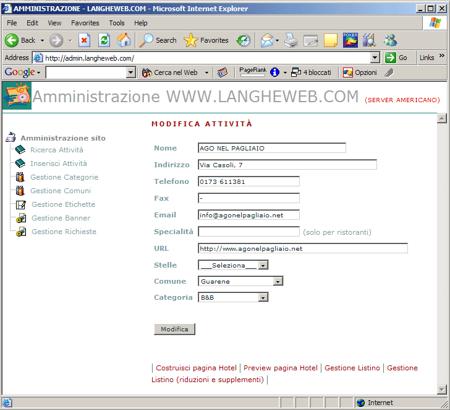Click the Internet Explorer address URL field
The width and height of the screenshot is (450, 410).
coord(202,58)
